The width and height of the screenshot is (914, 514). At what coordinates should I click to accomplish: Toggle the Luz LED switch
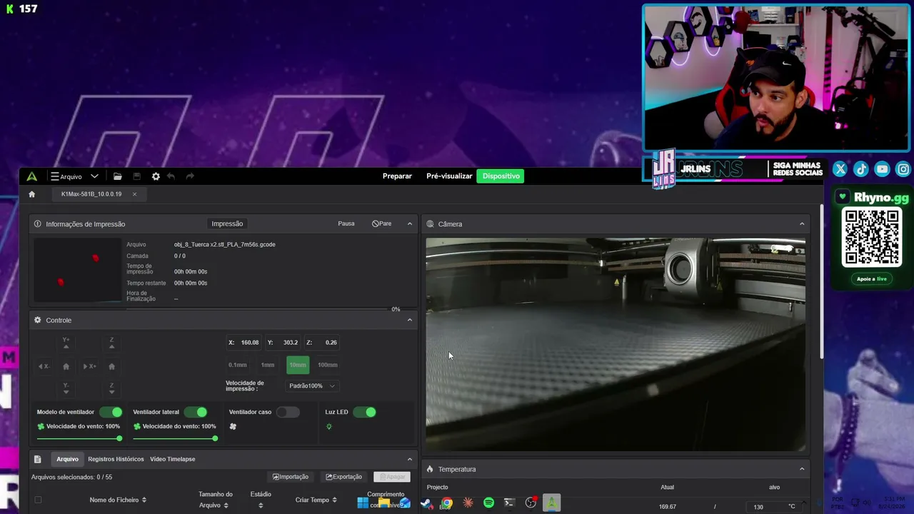(364, 412)
